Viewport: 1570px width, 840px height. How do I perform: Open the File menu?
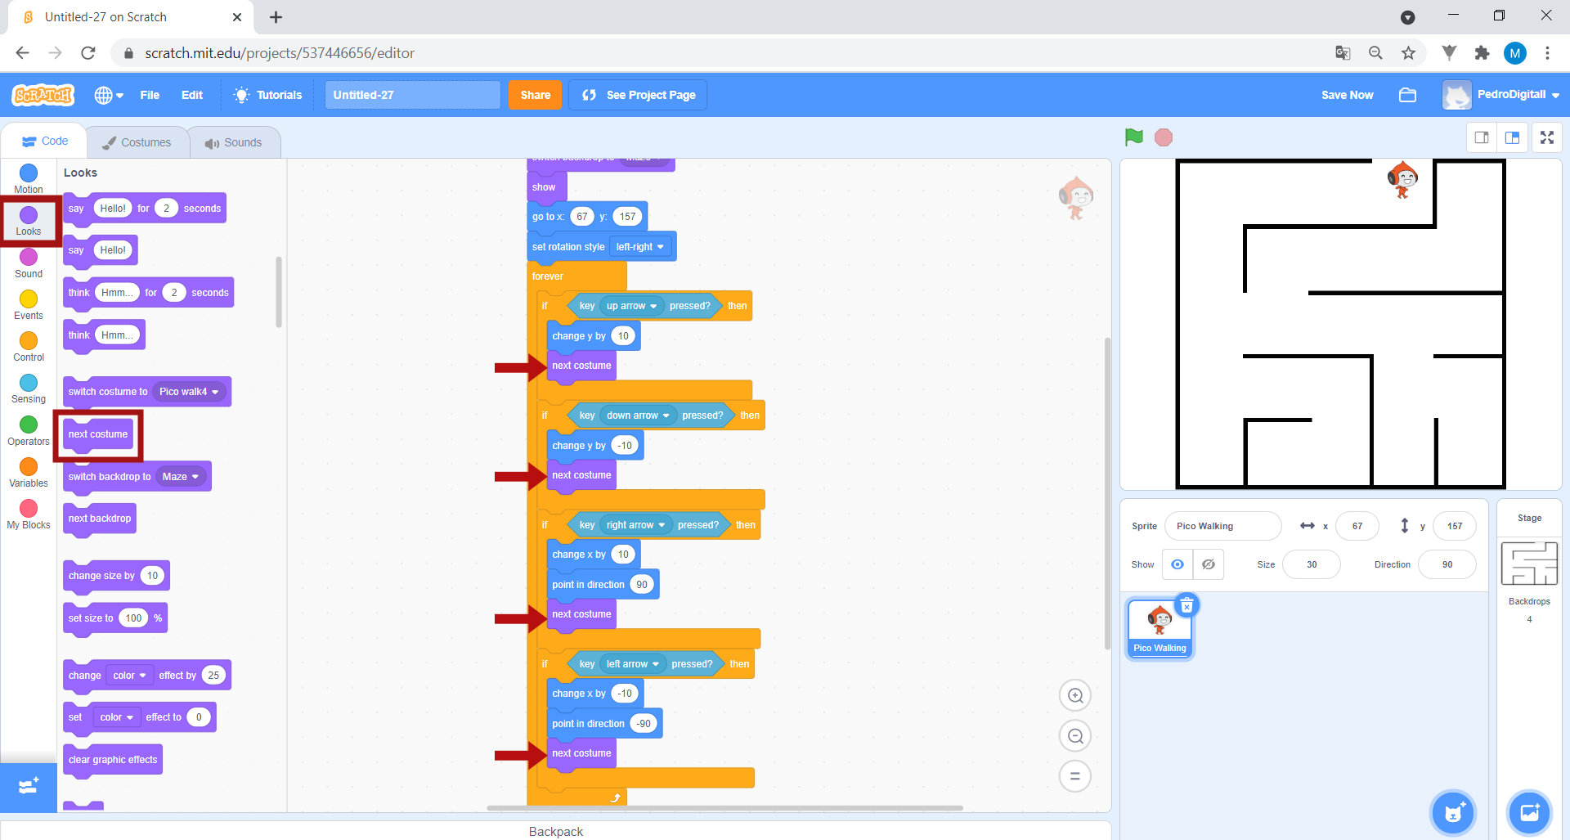(150, 95)
